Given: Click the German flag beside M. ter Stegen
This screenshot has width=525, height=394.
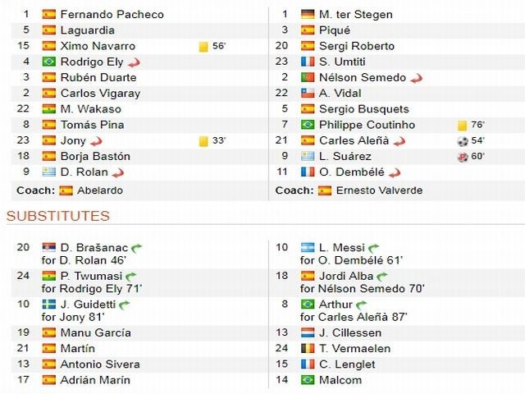Looking at the screenshot, I should pyautogui.click(x=308, y=15).
